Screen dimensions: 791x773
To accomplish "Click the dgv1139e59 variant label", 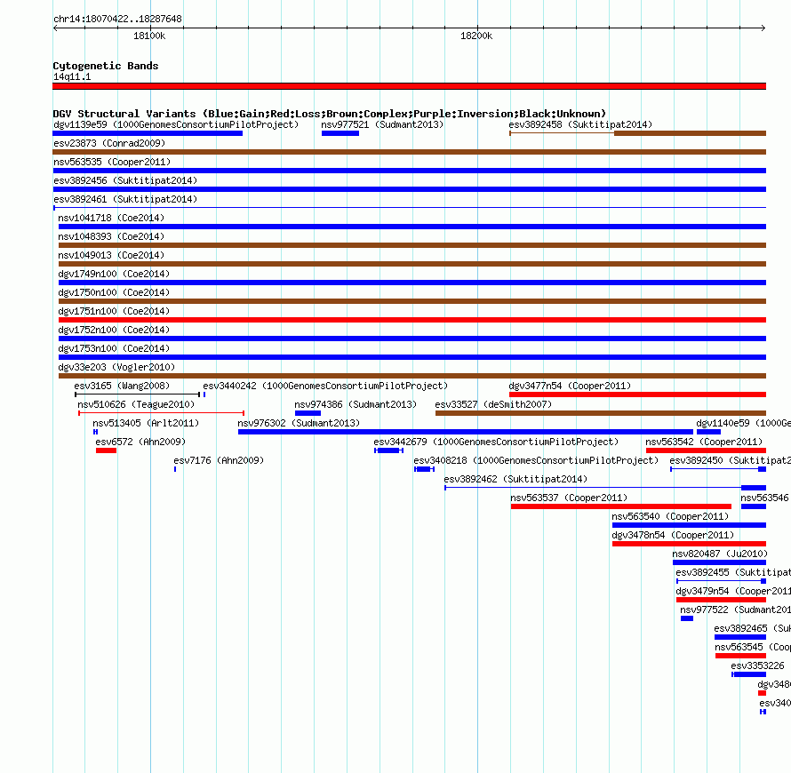I will pyautogui.click(x=176, y=124).
